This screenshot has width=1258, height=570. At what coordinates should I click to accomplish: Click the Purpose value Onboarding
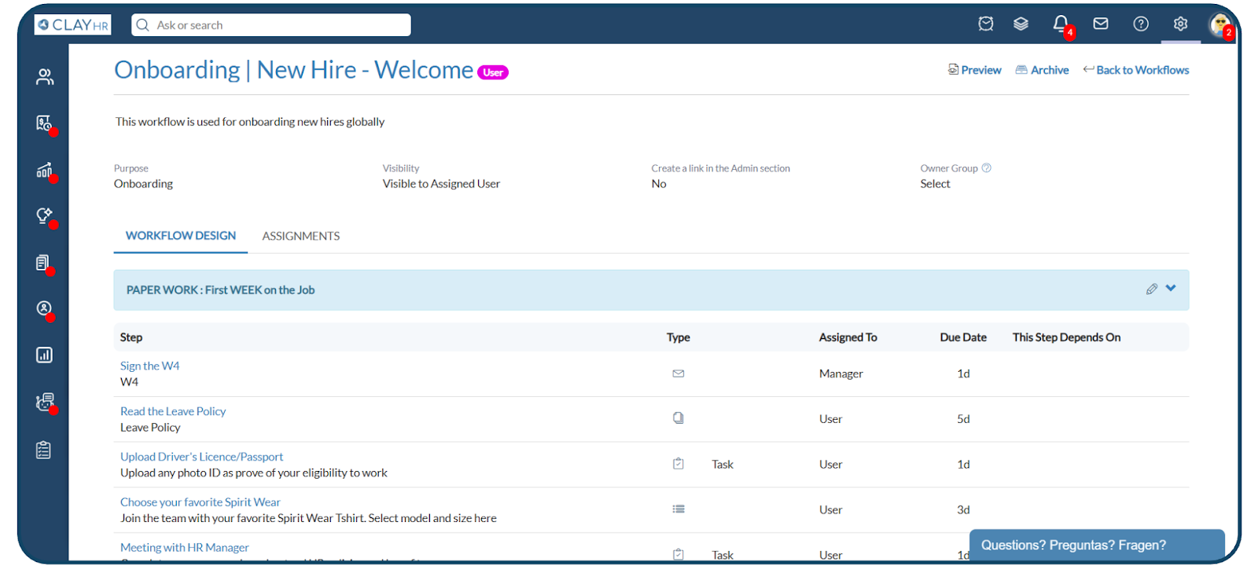tap(143, 184)
